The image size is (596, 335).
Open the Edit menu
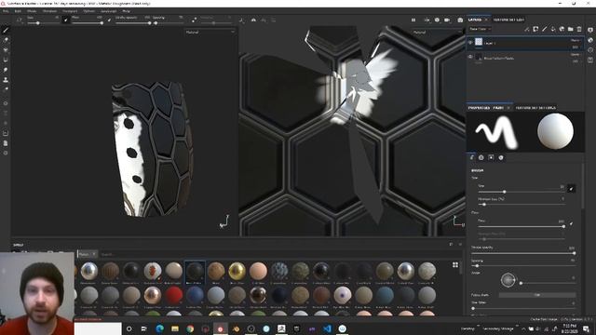tap(18, 11)
